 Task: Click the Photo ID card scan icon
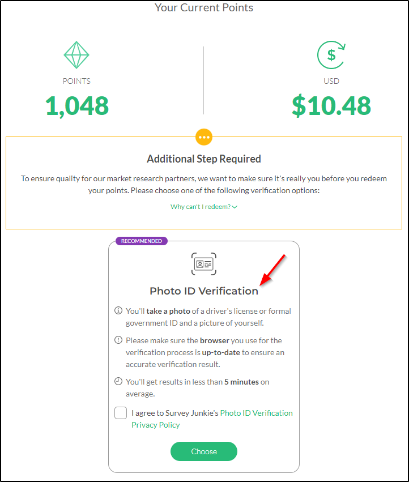[204, 264]
